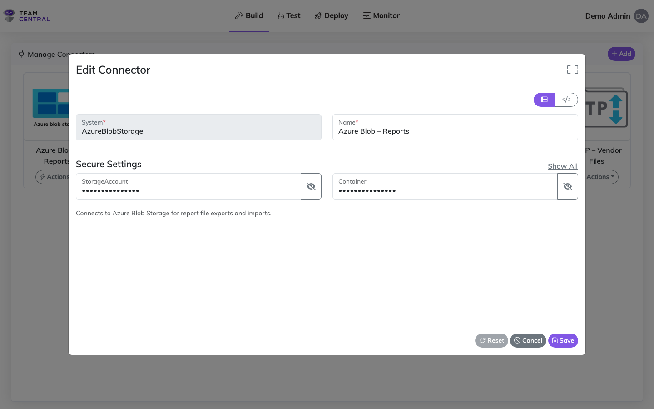Switch to code view in the editor
Image resolution: width=654 pixels, height=409 pixels.
(566, 100)
